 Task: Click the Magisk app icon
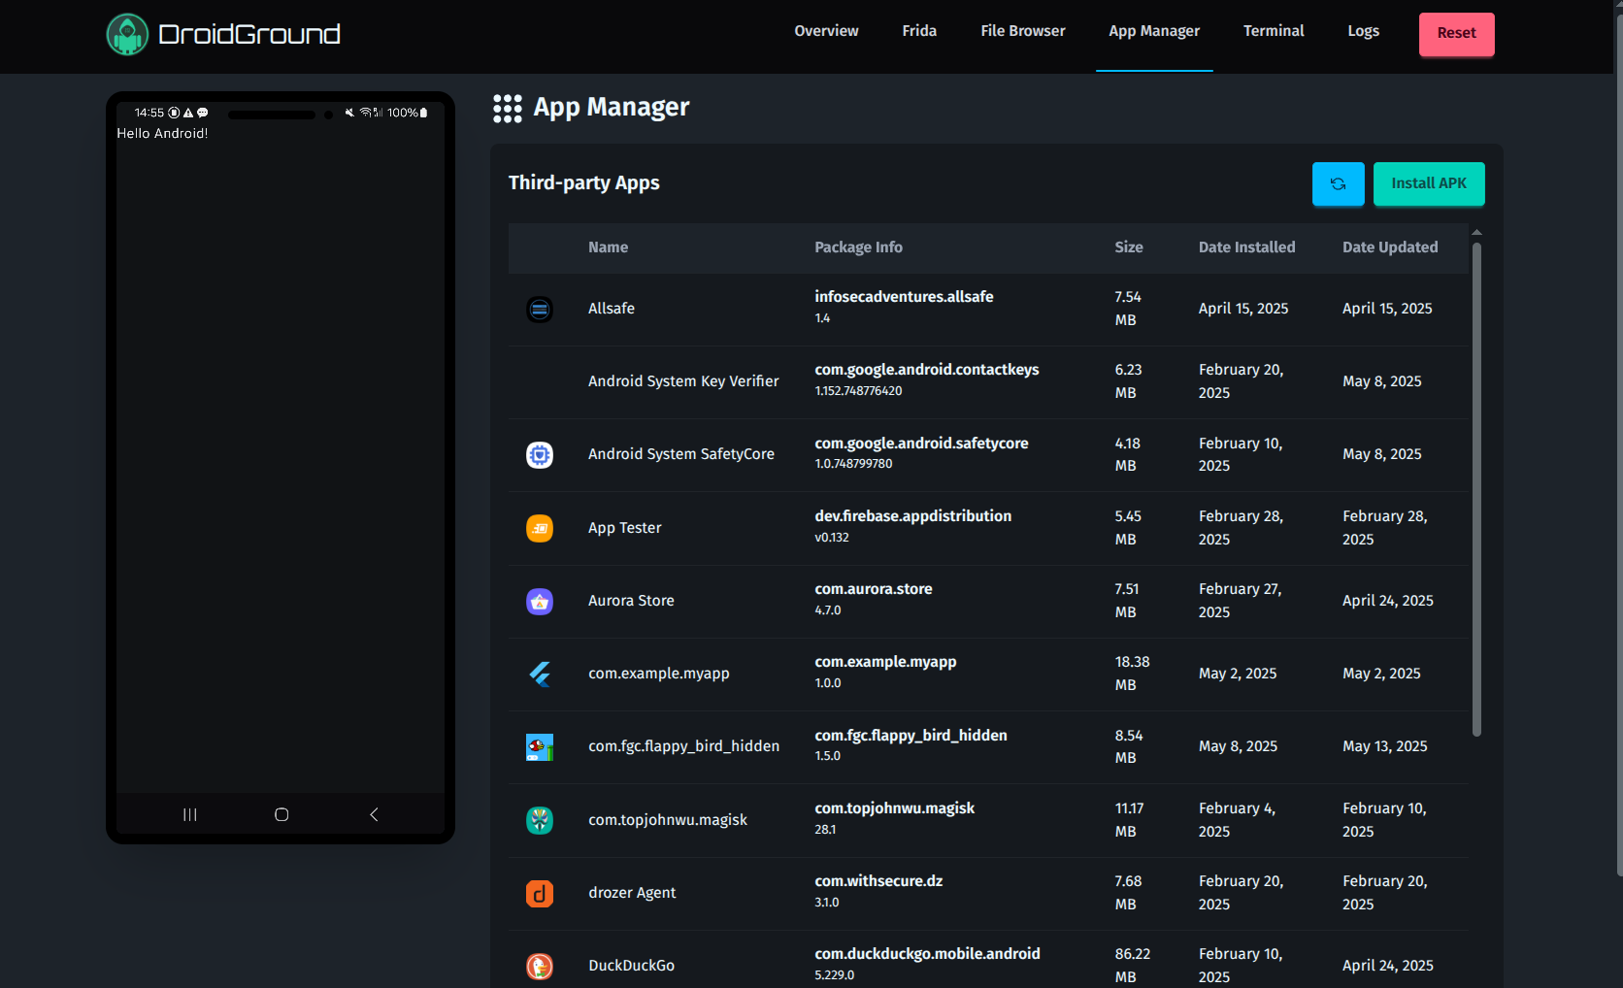[x=540, y=820]
